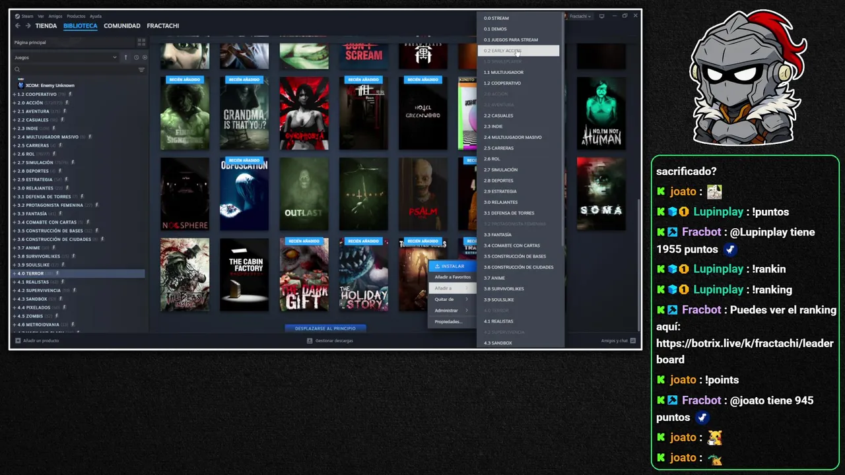Open Amigos y chat icon
This screenshot has height=475, width=845.
(x=632, y=340)
